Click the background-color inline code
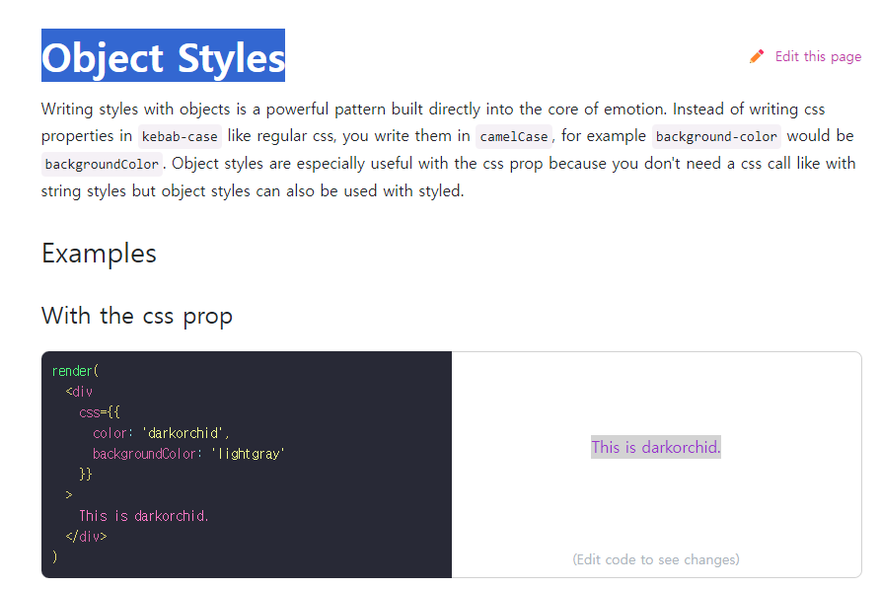The height and width of the screenshot is (589, 880). pyautogui.click(x=716, y=136)
